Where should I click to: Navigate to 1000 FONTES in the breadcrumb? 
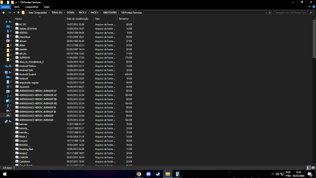(109, 13)
